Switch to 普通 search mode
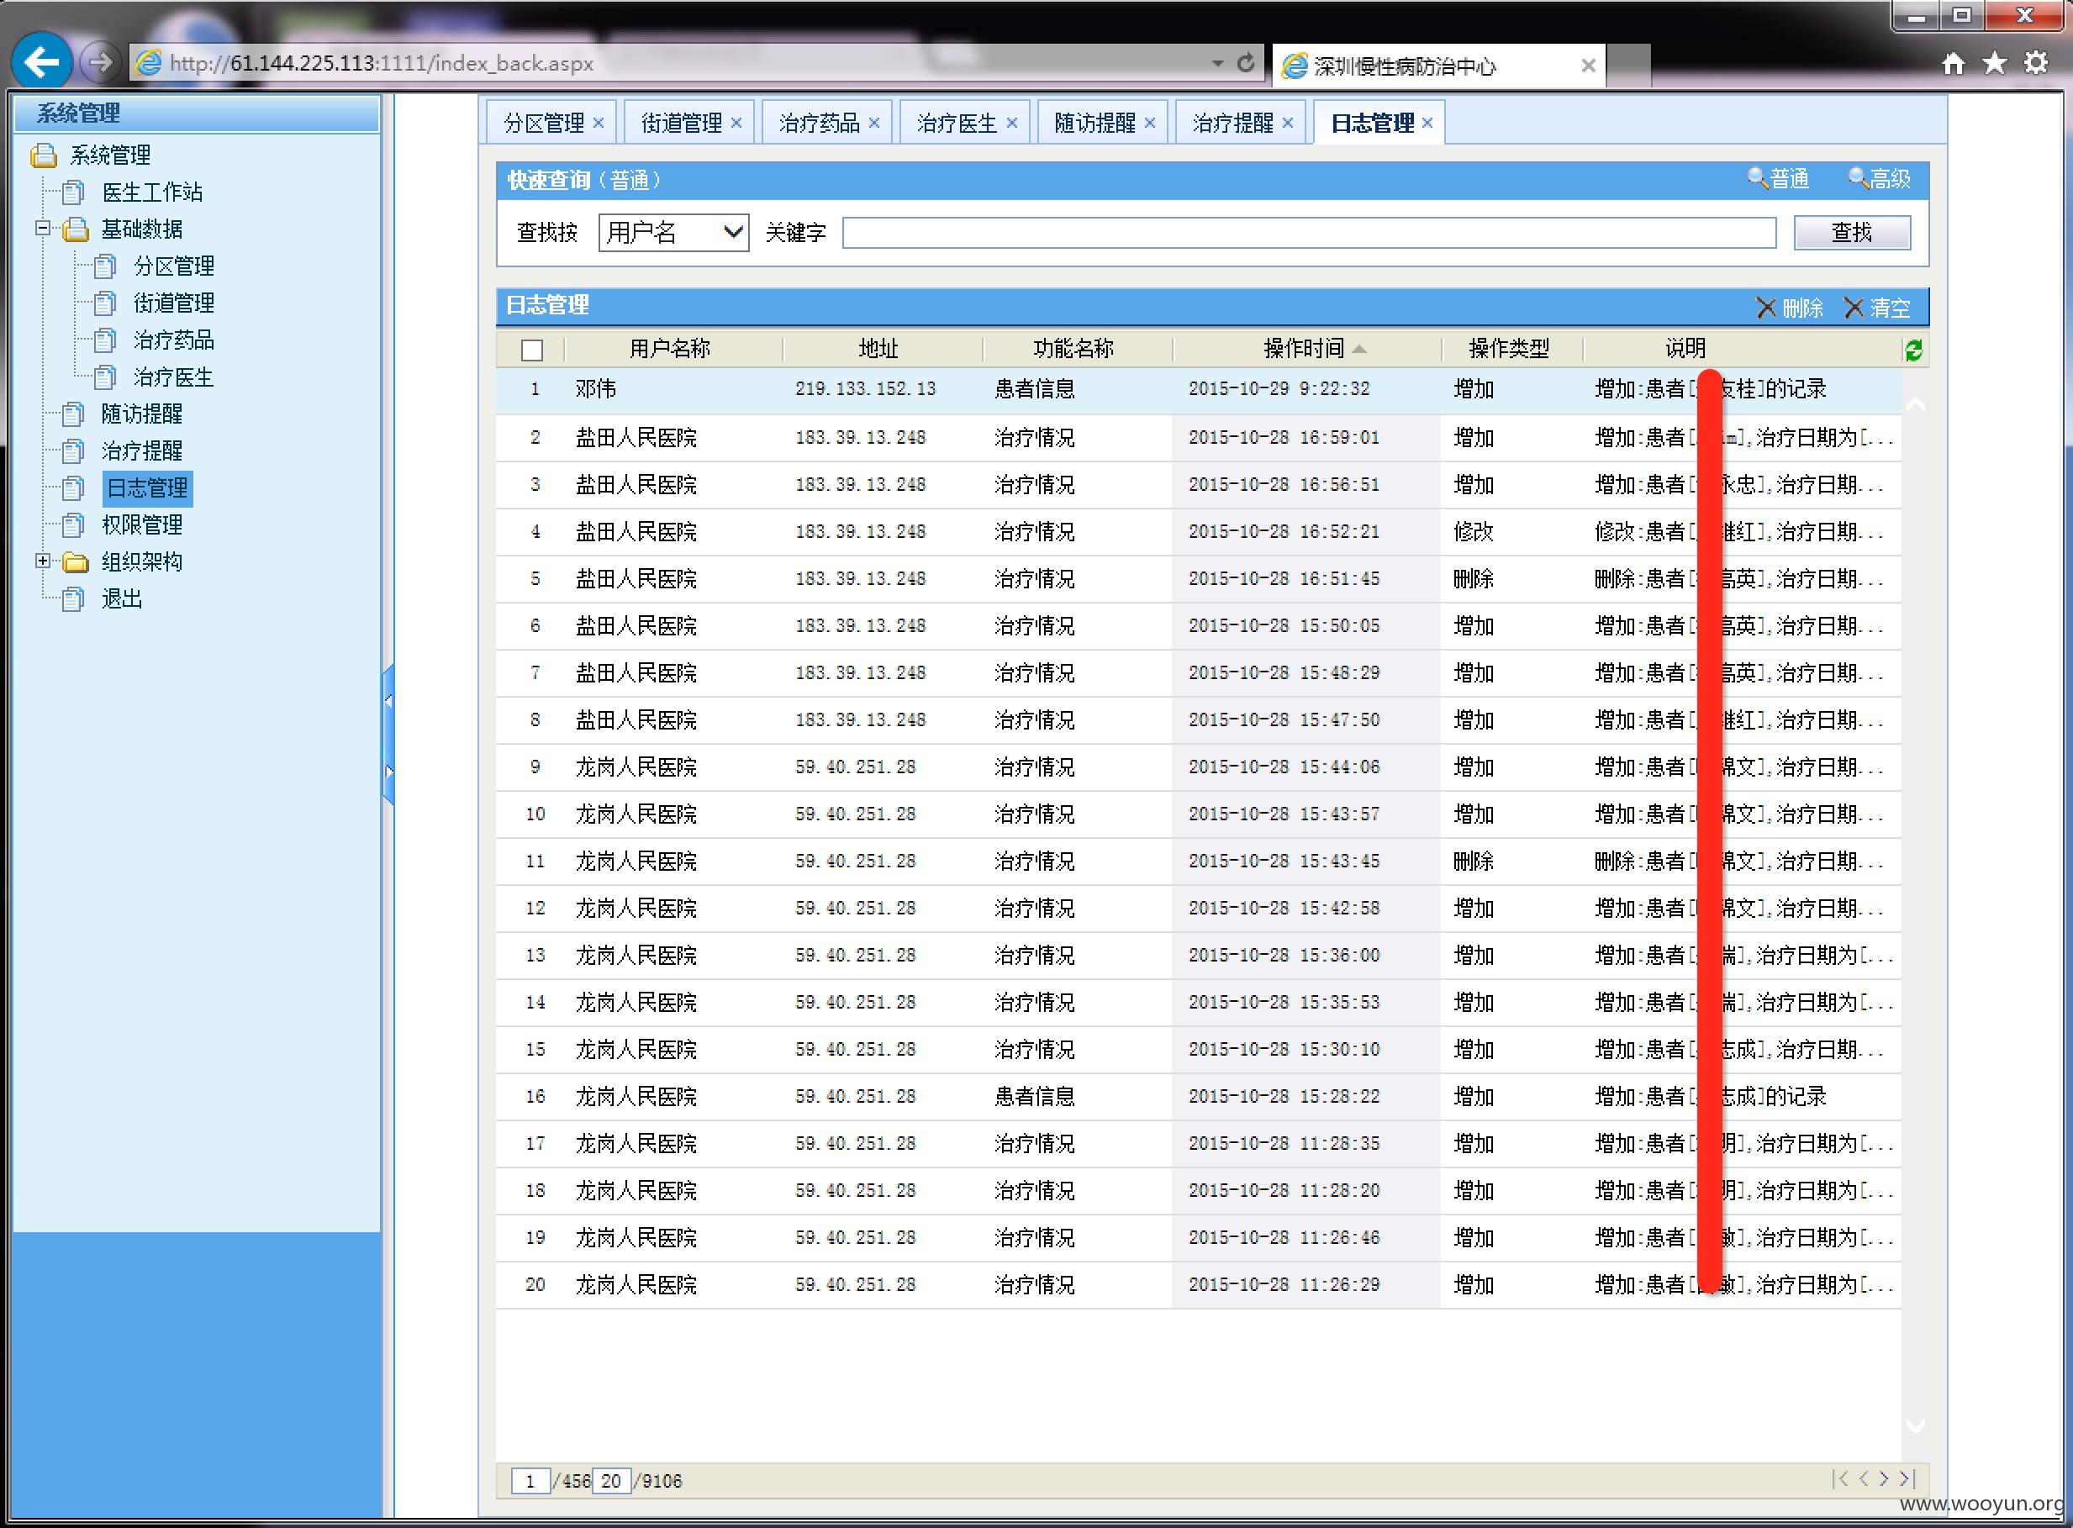This screenshot has height=1528, width=2073. 1778,178
